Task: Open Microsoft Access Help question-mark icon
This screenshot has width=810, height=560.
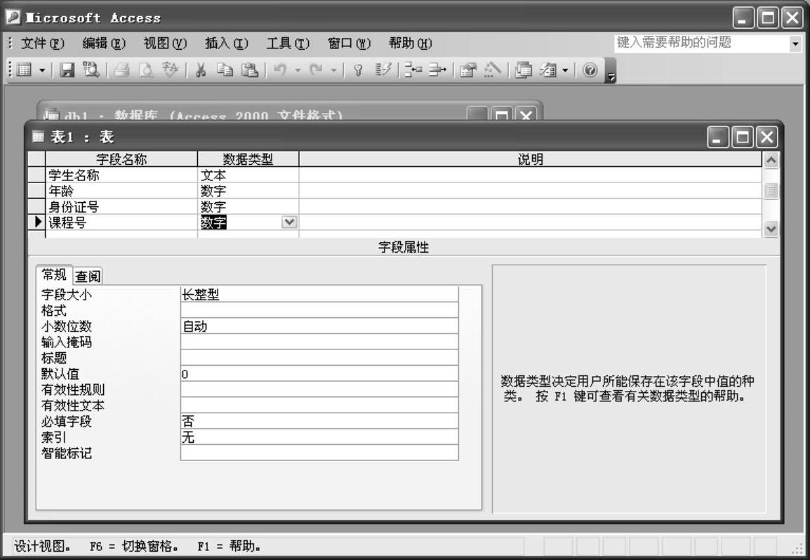Action: [590, 69]
